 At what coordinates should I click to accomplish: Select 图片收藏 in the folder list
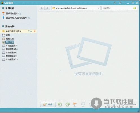pos(10,42)
